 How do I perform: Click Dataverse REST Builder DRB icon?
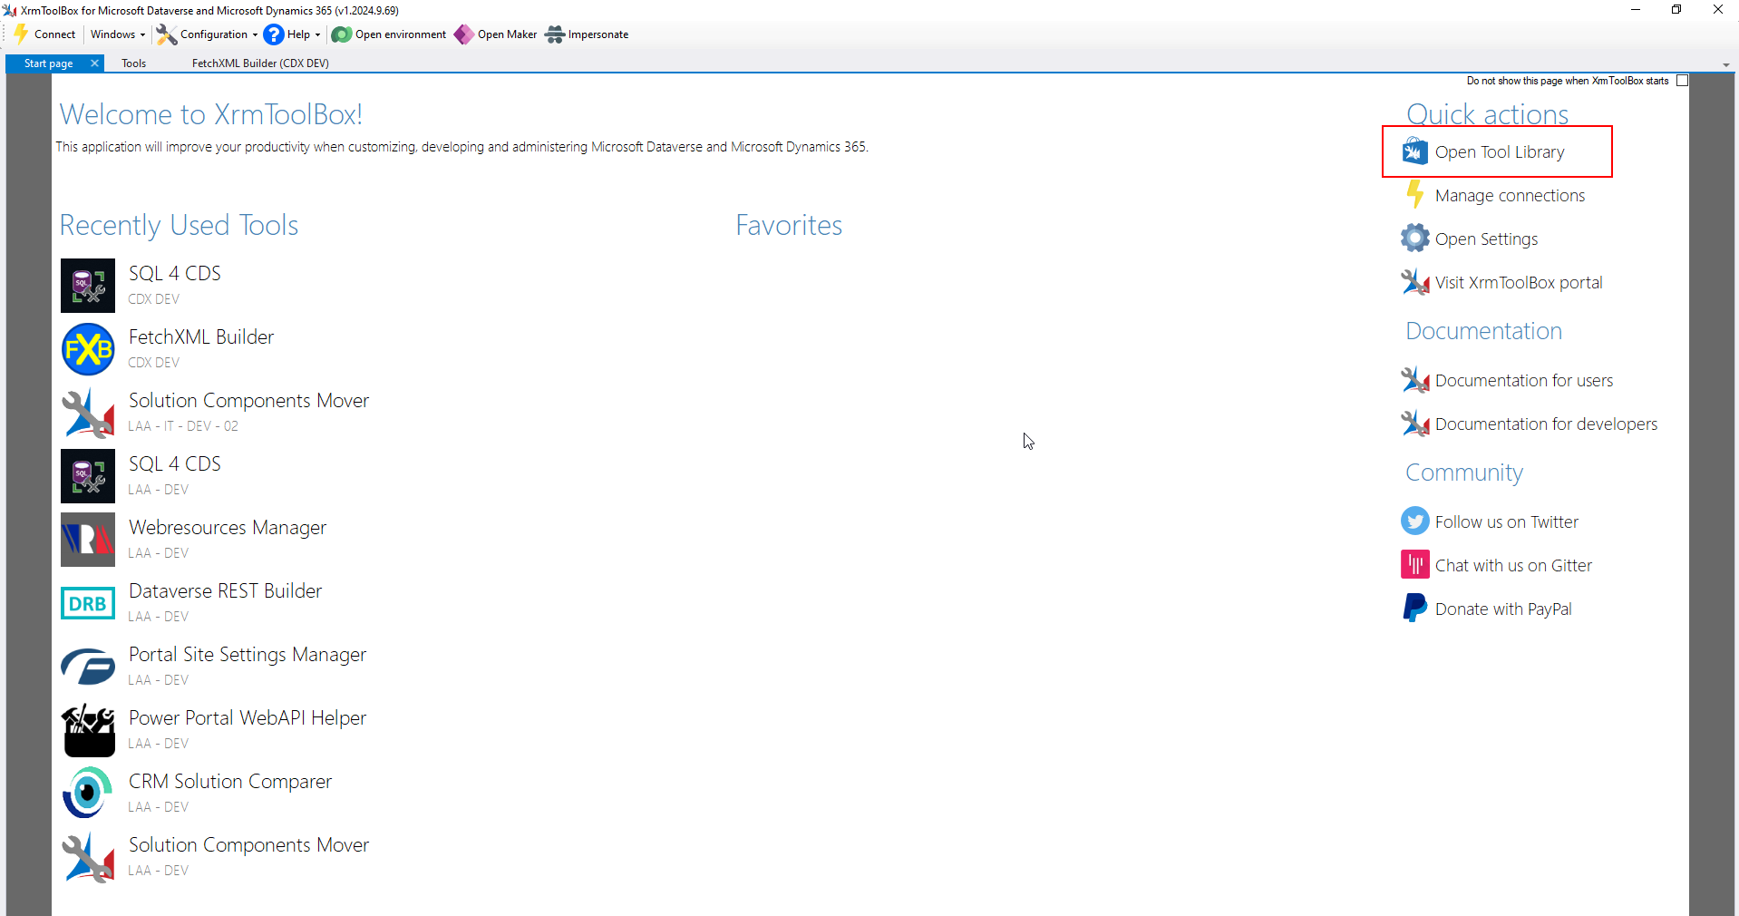[88, 603]
